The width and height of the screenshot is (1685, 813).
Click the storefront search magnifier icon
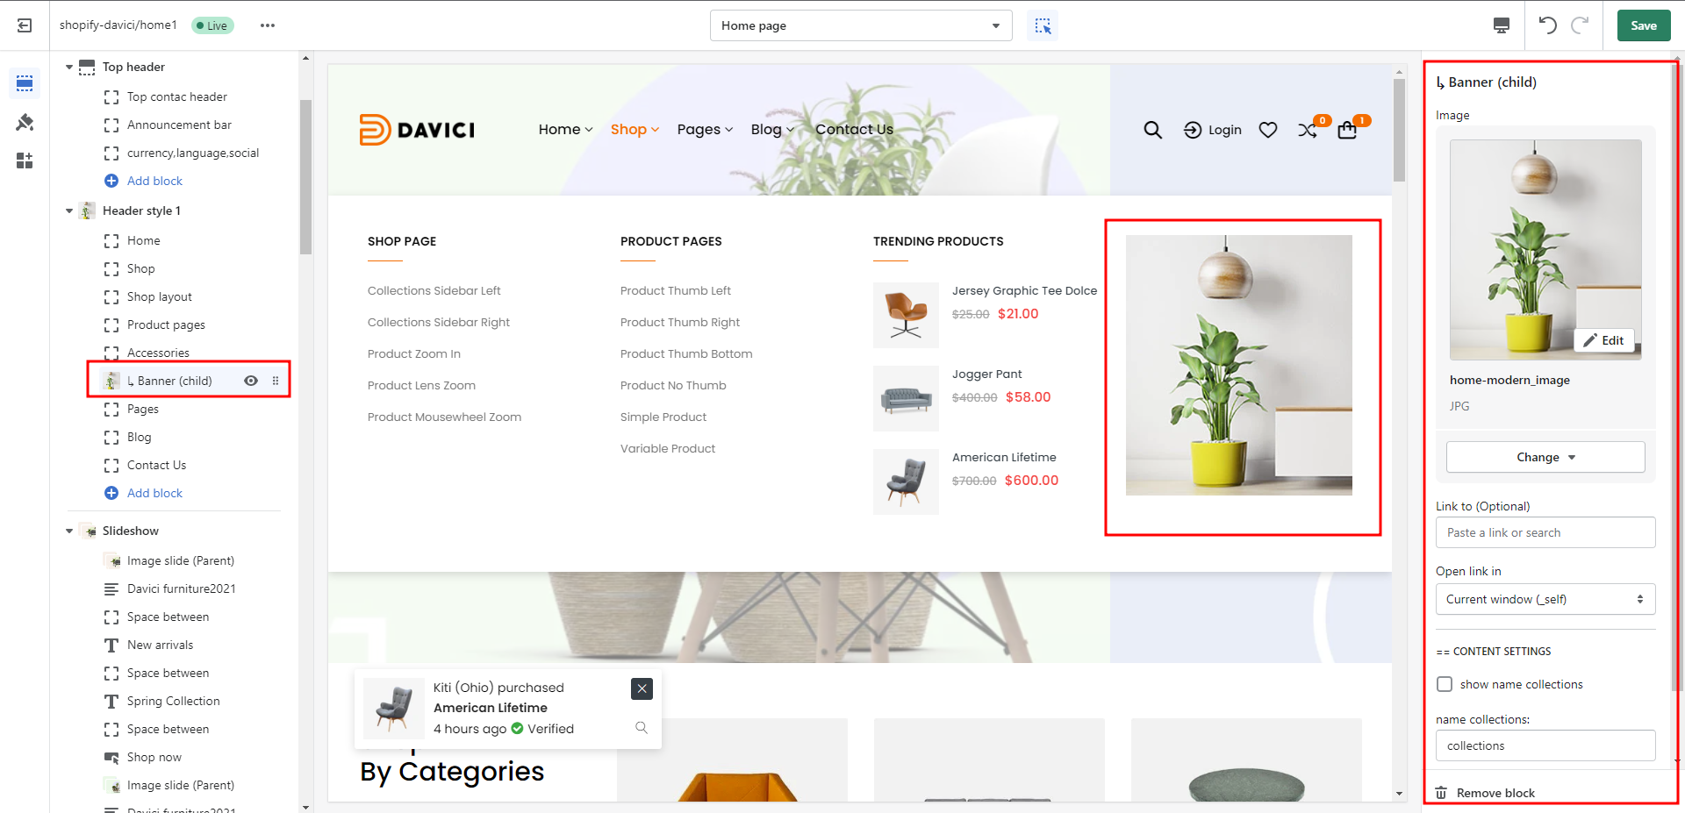pos(1152,130)
